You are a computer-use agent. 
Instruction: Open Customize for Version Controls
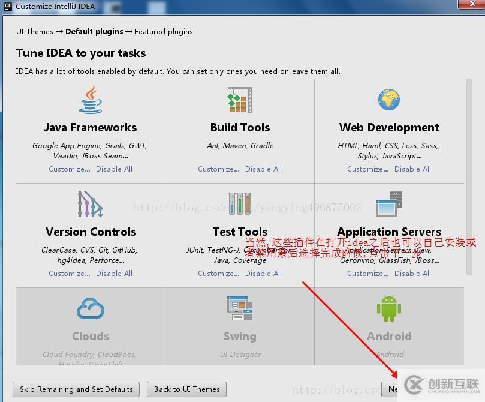(70, 273)
